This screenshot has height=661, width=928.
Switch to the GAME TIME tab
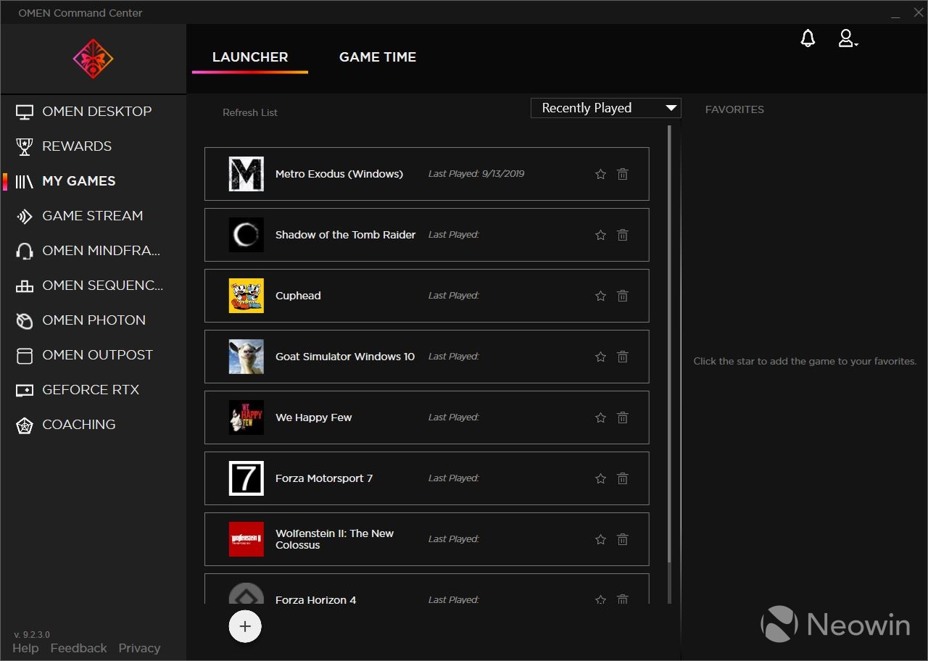coord(377,57)
